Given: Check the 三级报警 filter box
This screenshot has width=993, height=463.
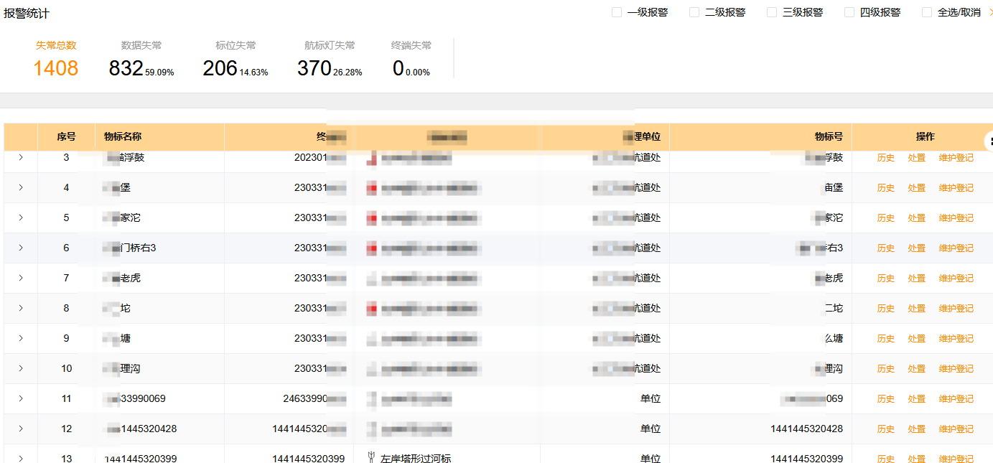Looking at the screenshot, I should point(772,12).
